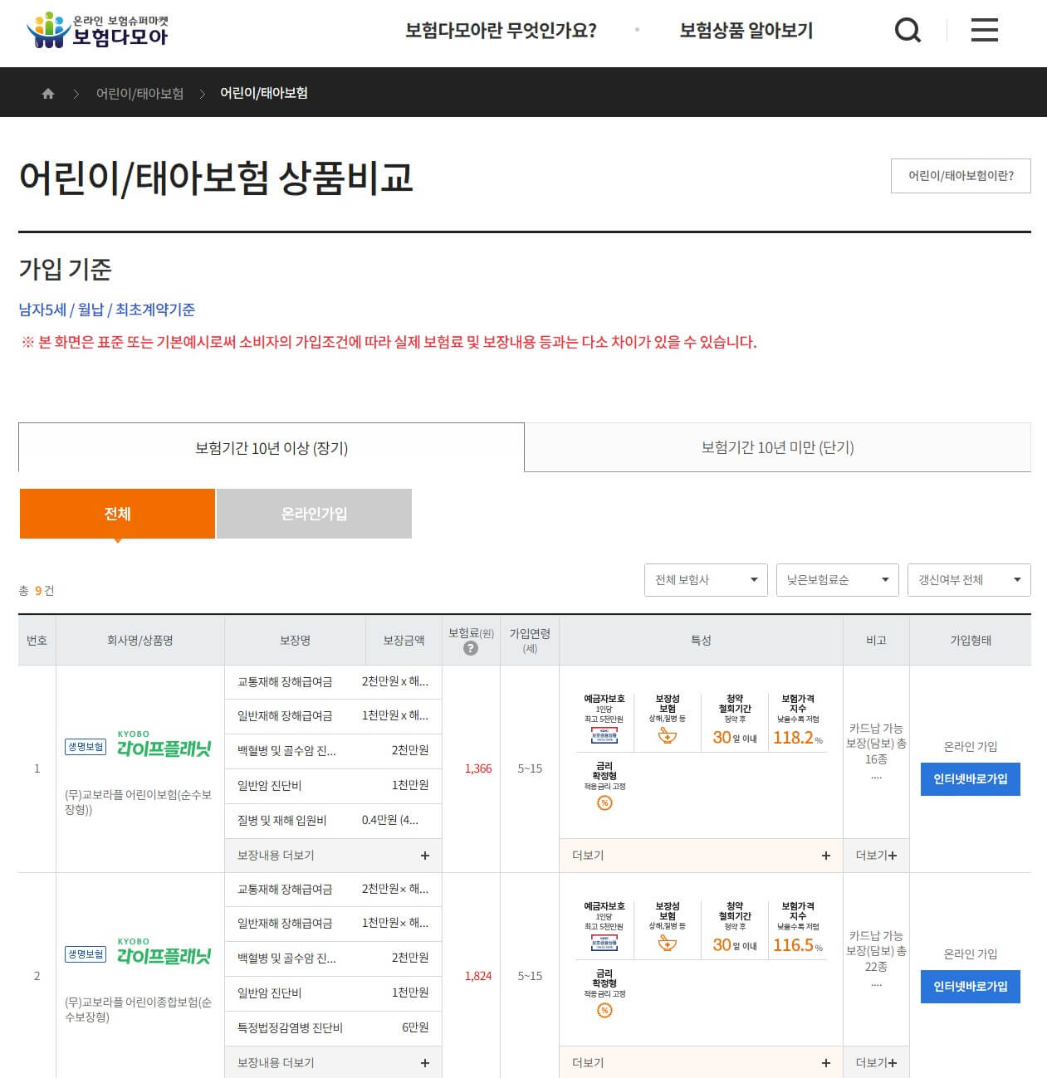Screen dimensions: 1047x1078
Task: Click the home icon in the breadcrumb
Action: [x=47, y=93]
